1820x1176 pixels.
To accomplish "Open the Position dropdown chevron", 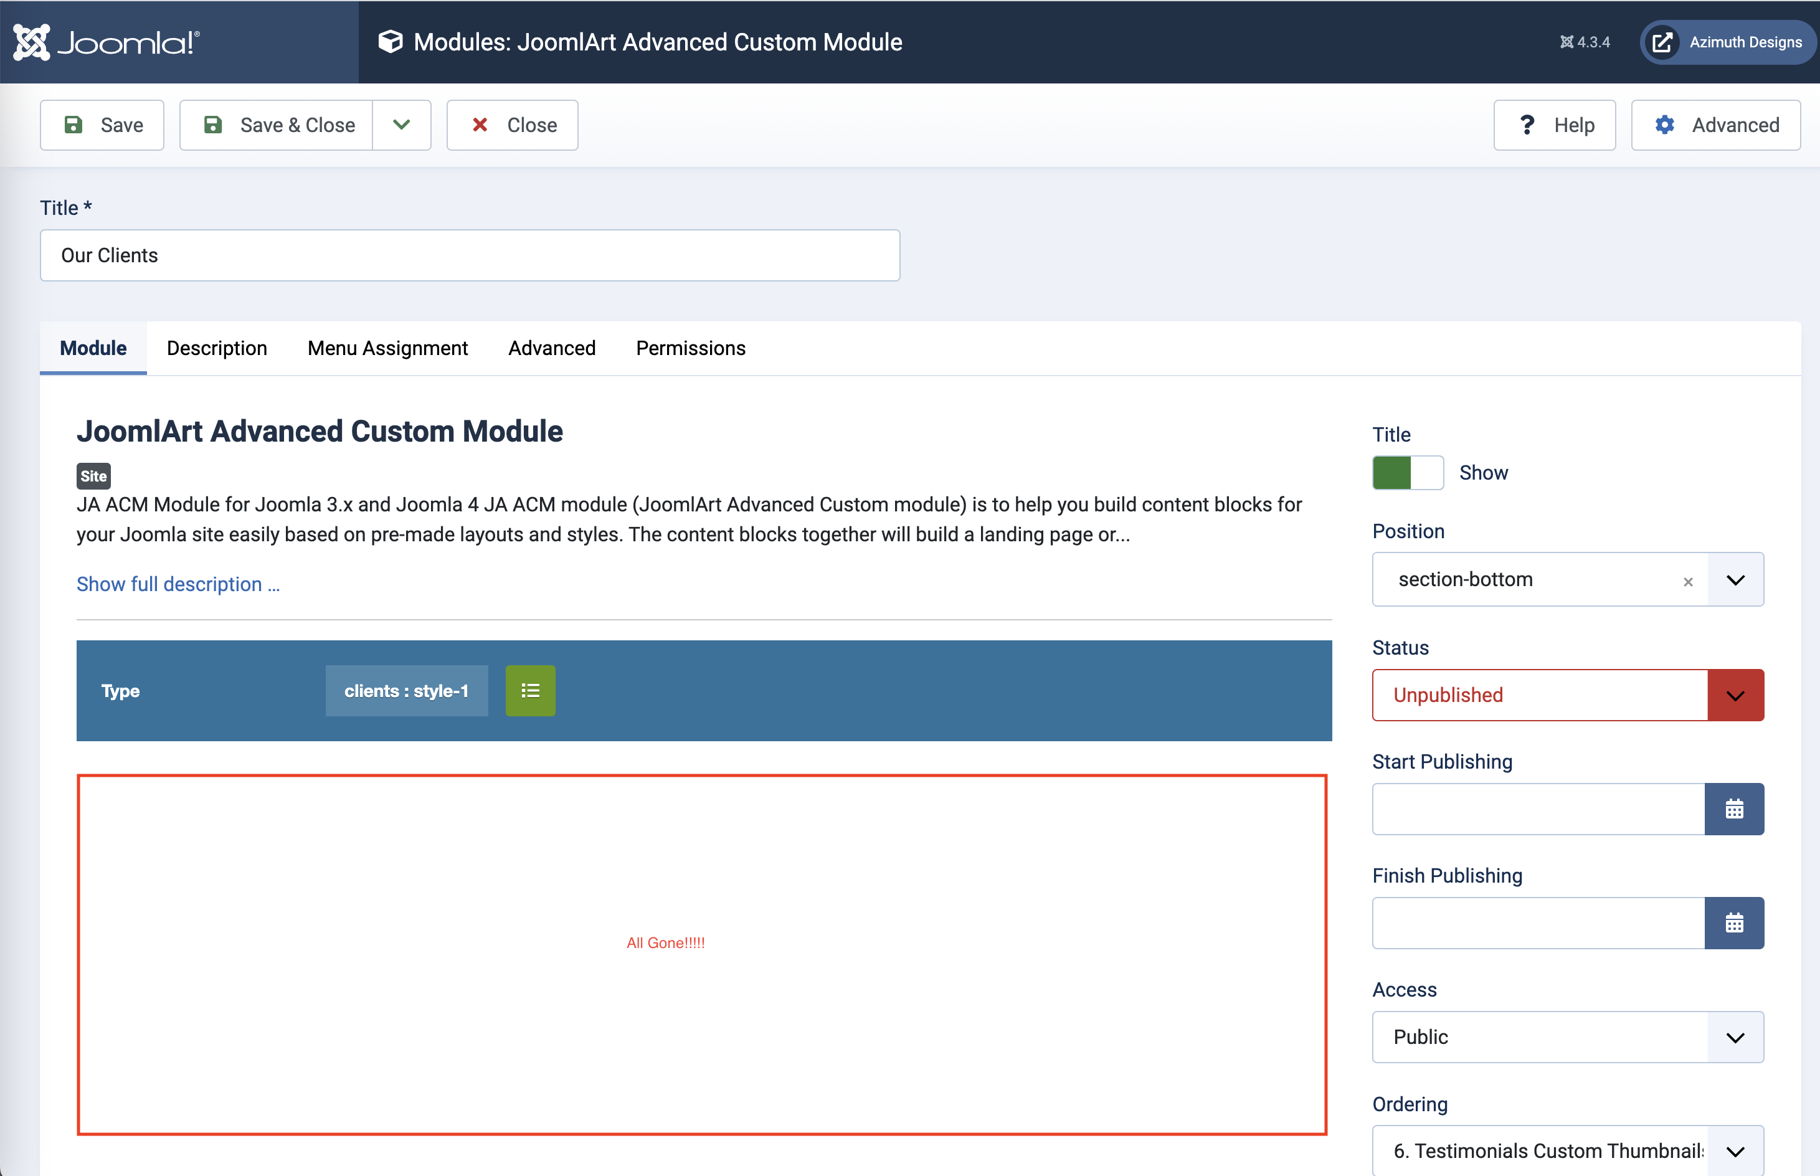I will tap(1735, 580).
